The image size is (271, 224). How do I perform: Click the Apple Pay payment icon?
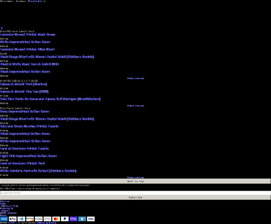pos(13,219)
